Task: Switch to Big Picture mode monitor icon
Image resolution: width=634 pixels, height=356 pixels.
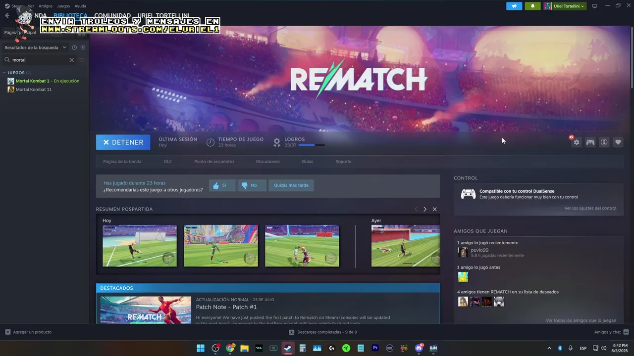Action: pos(594,6)
